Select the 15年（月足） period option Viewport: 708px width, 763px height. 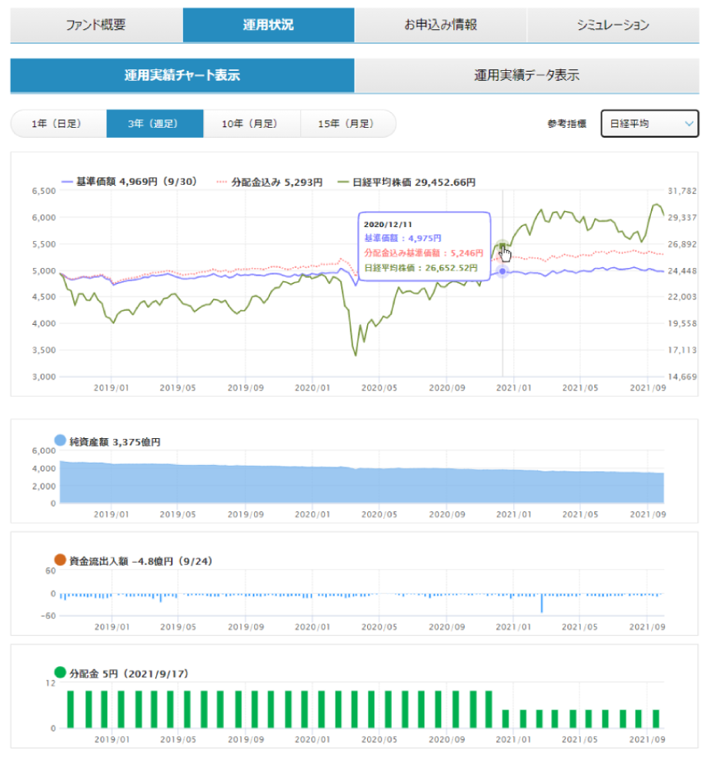347,124
